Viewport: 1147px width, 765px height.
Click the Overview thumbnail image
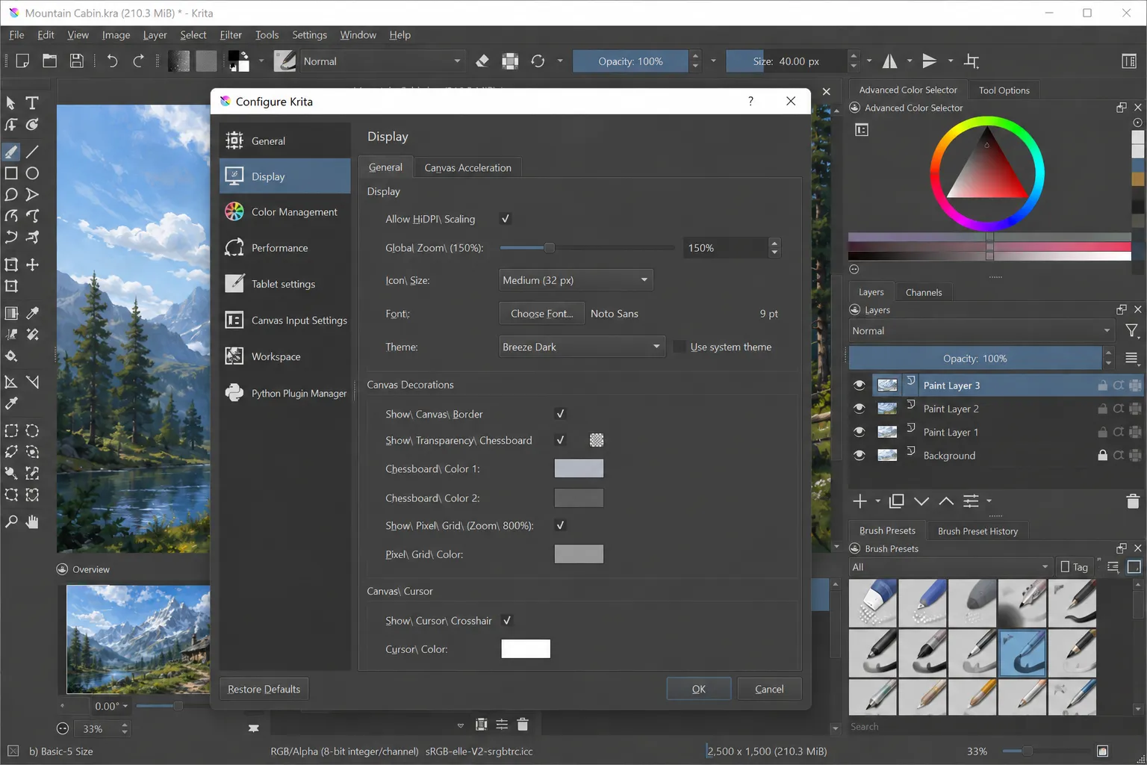(x=138, y=639)
